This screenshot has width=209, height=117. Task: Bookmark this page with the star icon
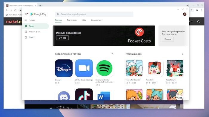(x=192, y=10)
